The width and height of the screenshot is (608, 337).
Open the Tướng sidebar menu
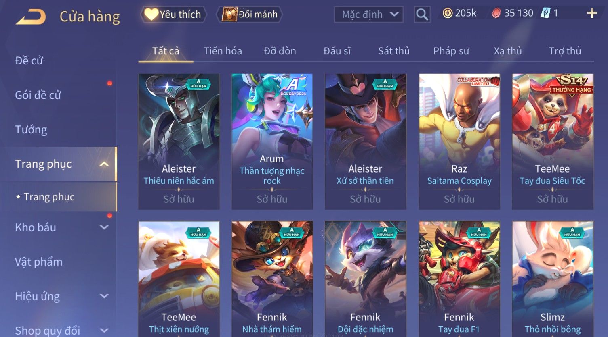coord(31,129)
